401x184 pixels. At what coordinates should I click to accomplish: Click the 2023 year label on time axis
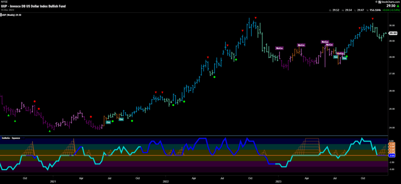click(x=278, y=181)
